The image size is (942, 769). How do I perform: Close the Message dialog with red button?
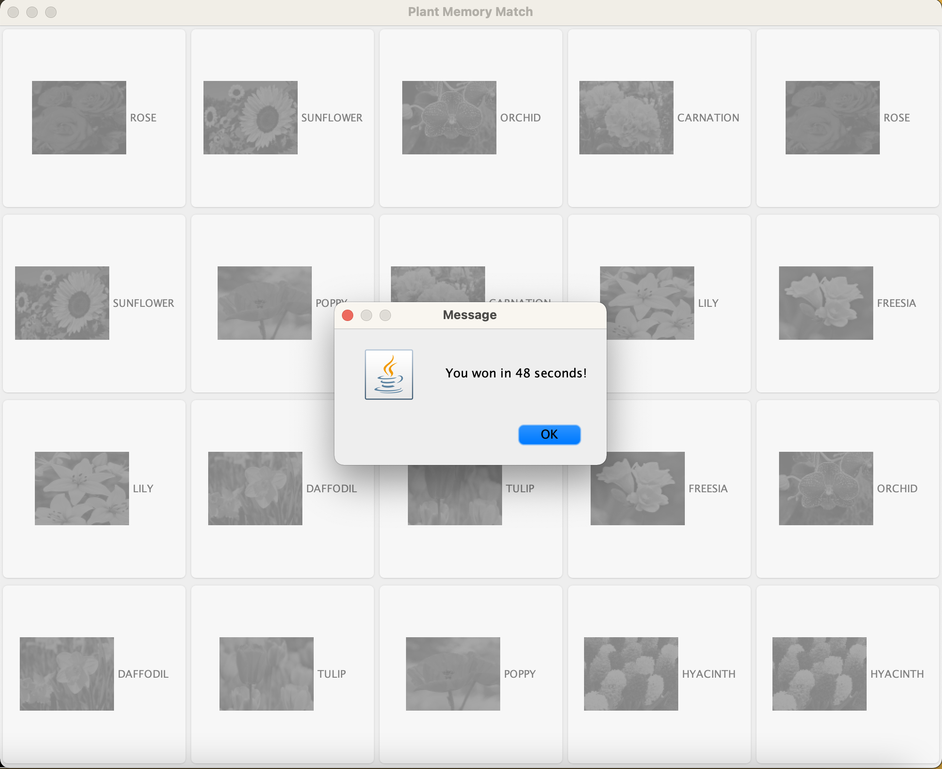348,315
